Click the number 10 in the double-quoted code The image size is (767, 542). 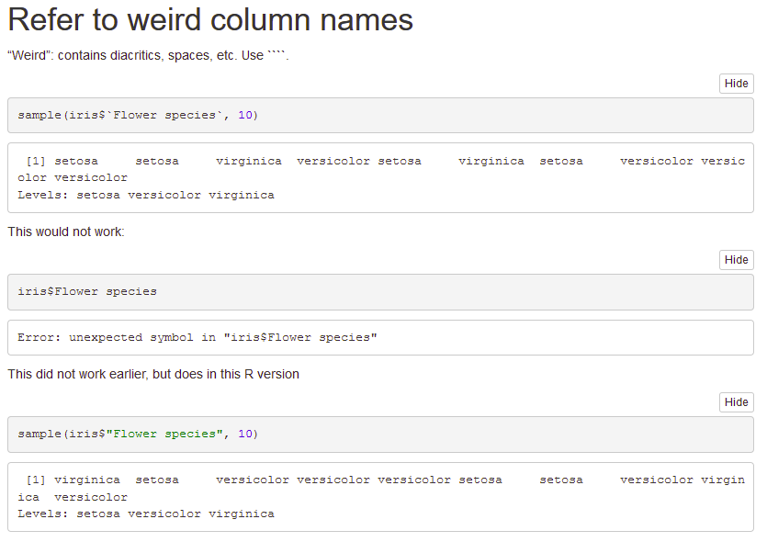coord(244,434)
